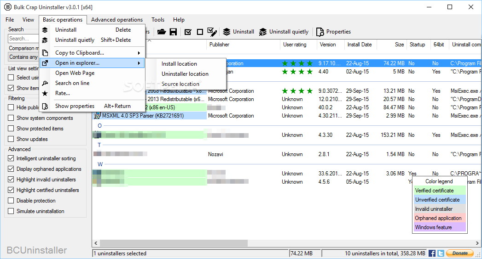The image size is (482, 259).
Task: Click the horizontal scrollbar thumb
Action: coord(174,243)
